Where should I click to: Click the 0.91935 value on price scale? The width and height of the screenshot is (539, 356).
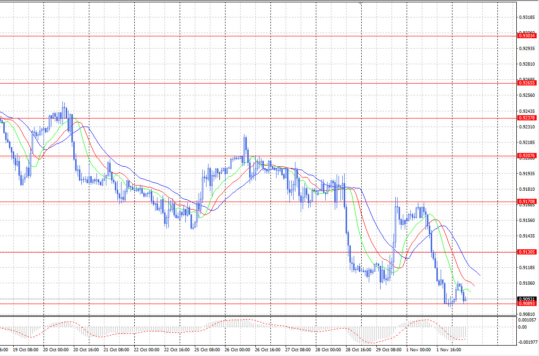point(527,174)
